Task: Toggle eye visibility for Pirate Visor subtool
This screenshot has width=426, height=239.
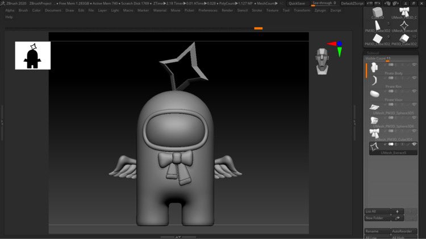Action: [x=414, y=91]
